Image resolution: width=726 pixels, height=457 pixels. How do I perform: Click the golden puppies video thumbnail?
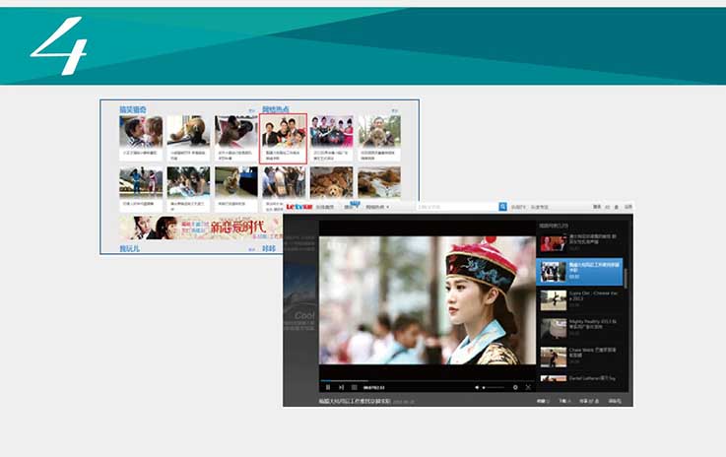tap(331, 181)
